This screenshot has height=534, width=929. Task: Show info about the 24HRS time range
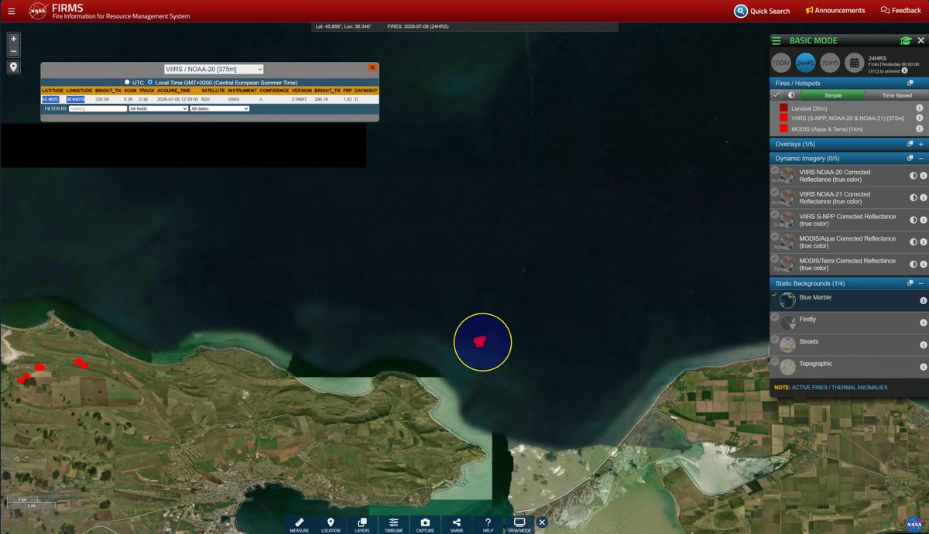coord(904,70)
